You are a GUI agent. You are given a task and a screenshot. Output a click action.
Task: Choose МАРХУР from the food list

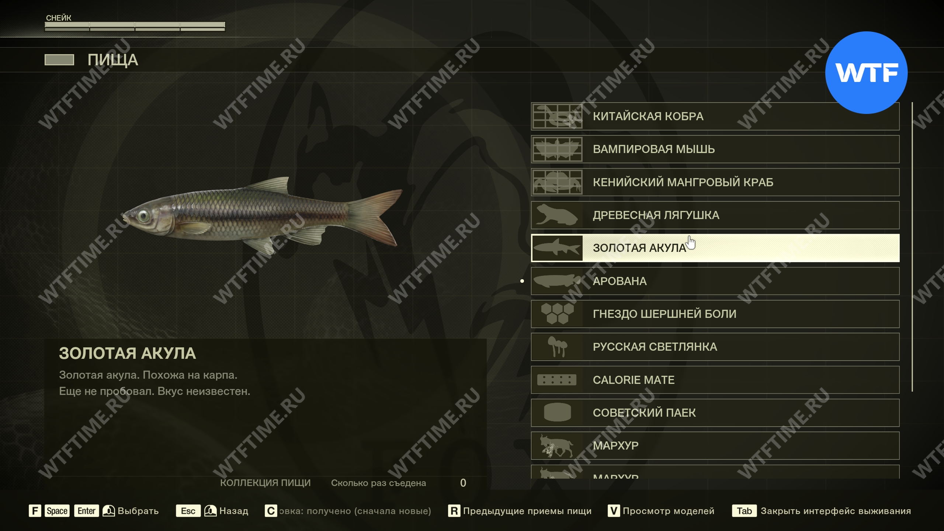[x=715, y=446]
